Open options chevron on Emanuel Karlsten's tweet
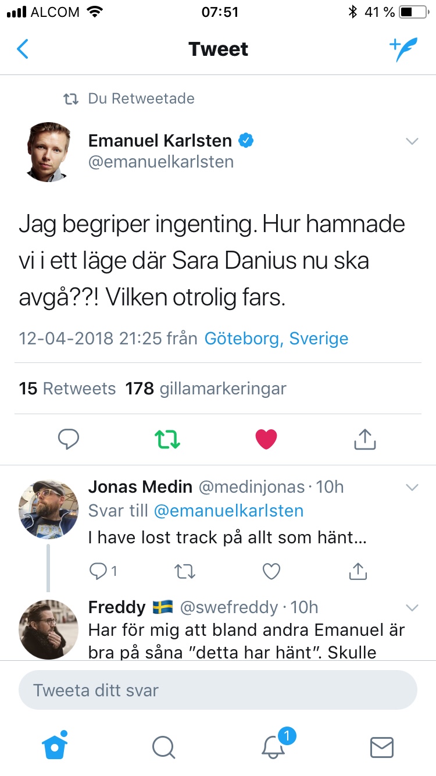This screenshot has height=776, width=436. [x=412, y=141]
